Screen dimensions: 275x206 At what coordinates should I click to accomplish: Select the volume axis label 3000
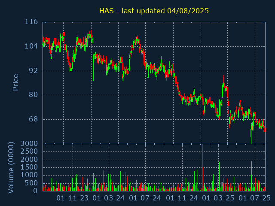(x=29, y=144)
